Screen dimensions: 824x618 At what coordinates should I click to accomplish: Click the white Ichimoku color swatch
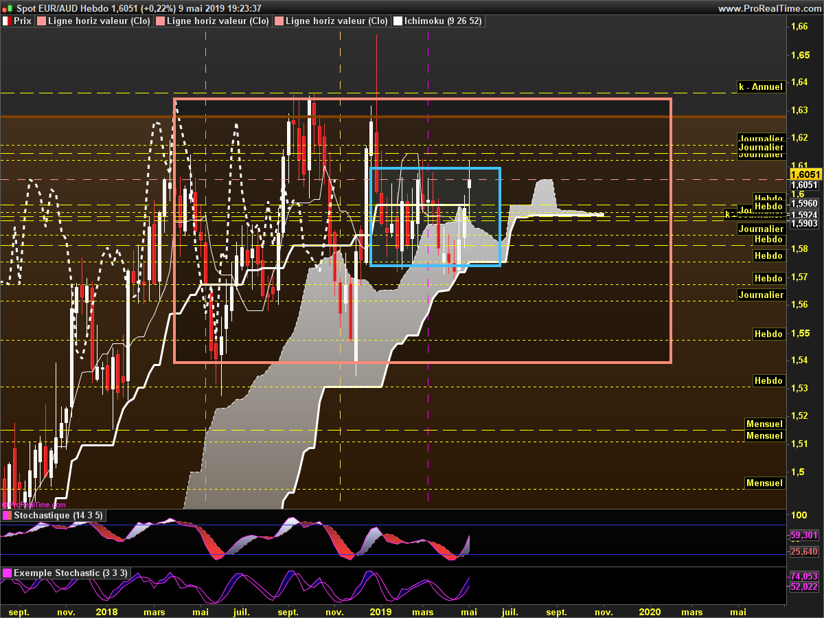pyautogui.click(x=398, y=21)
